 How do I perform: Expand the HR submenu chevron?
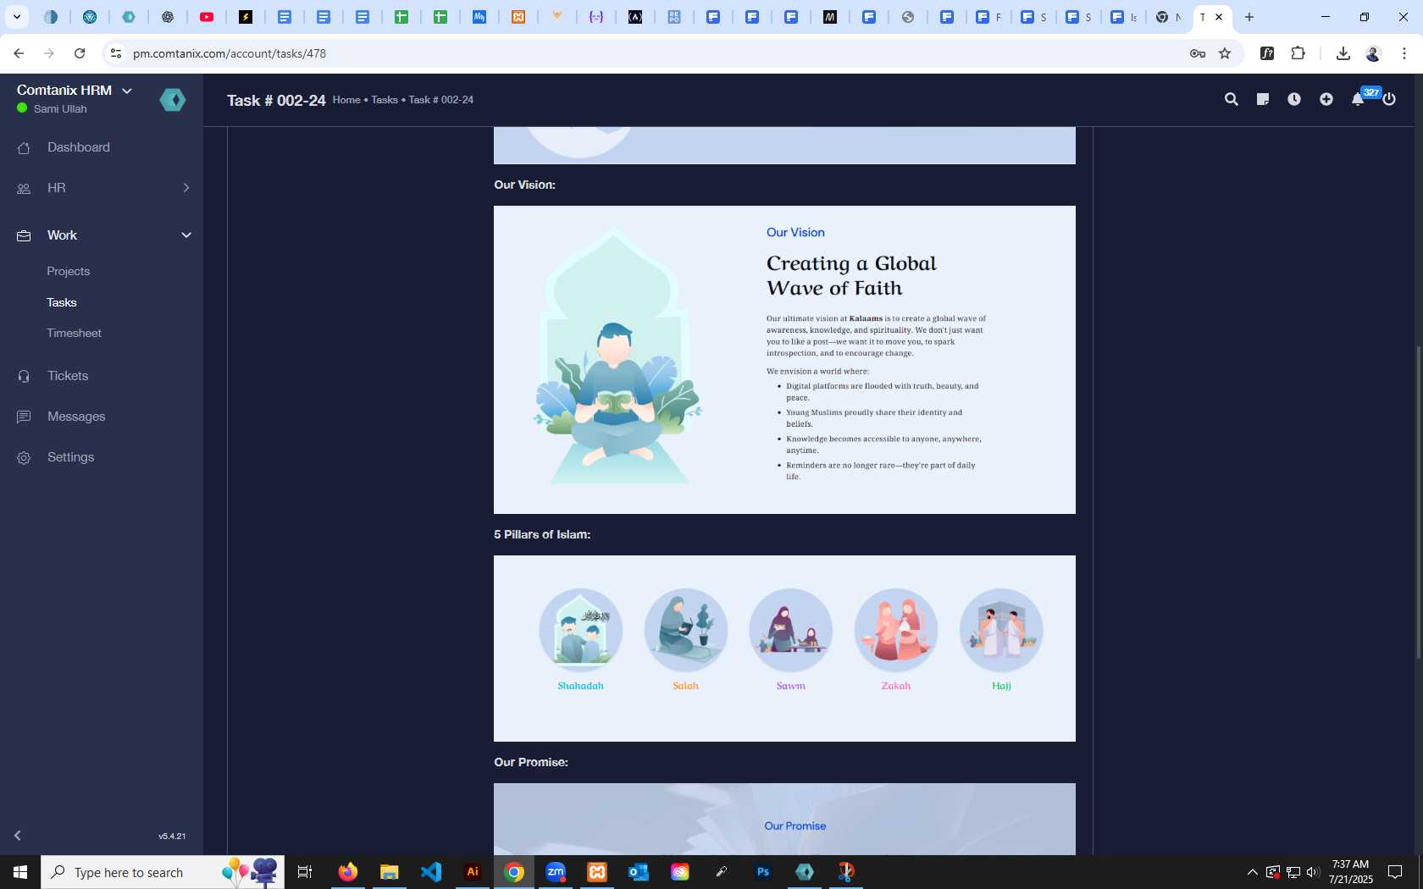pyautogui.click(x=186, y=188)
